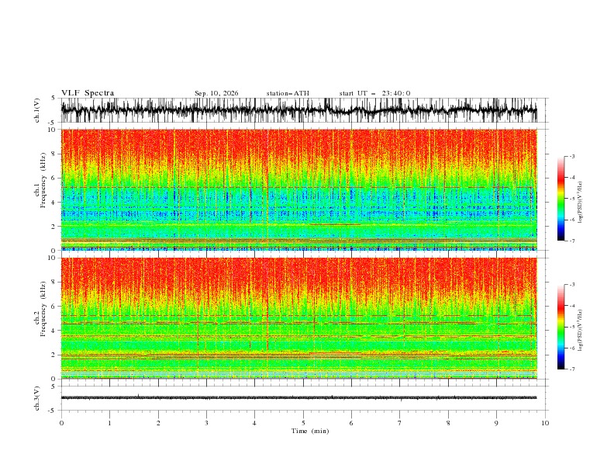Click the 10 minute tick label
Image resolution: width=614 pixels, height=475 pixels.
tap(545, 423)
